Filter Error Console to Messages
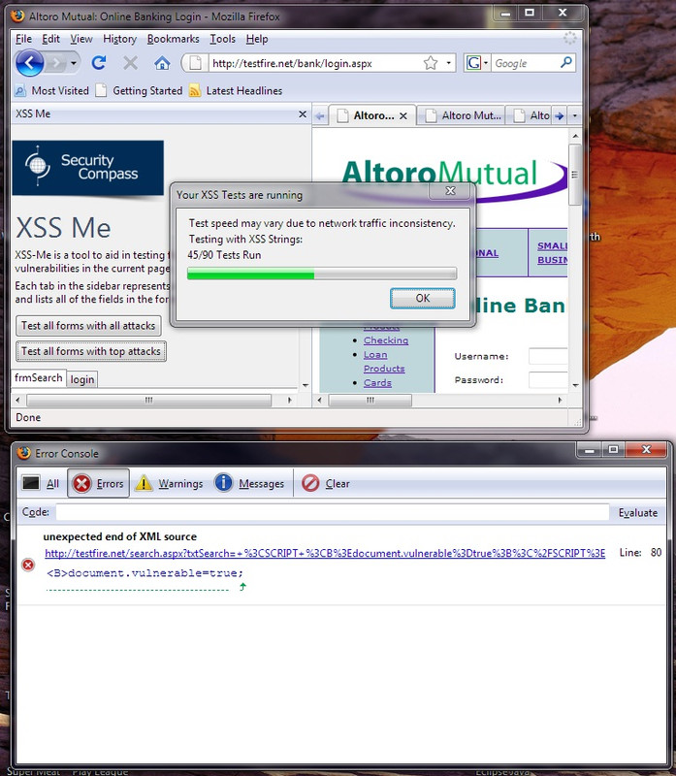 [250, 483]
